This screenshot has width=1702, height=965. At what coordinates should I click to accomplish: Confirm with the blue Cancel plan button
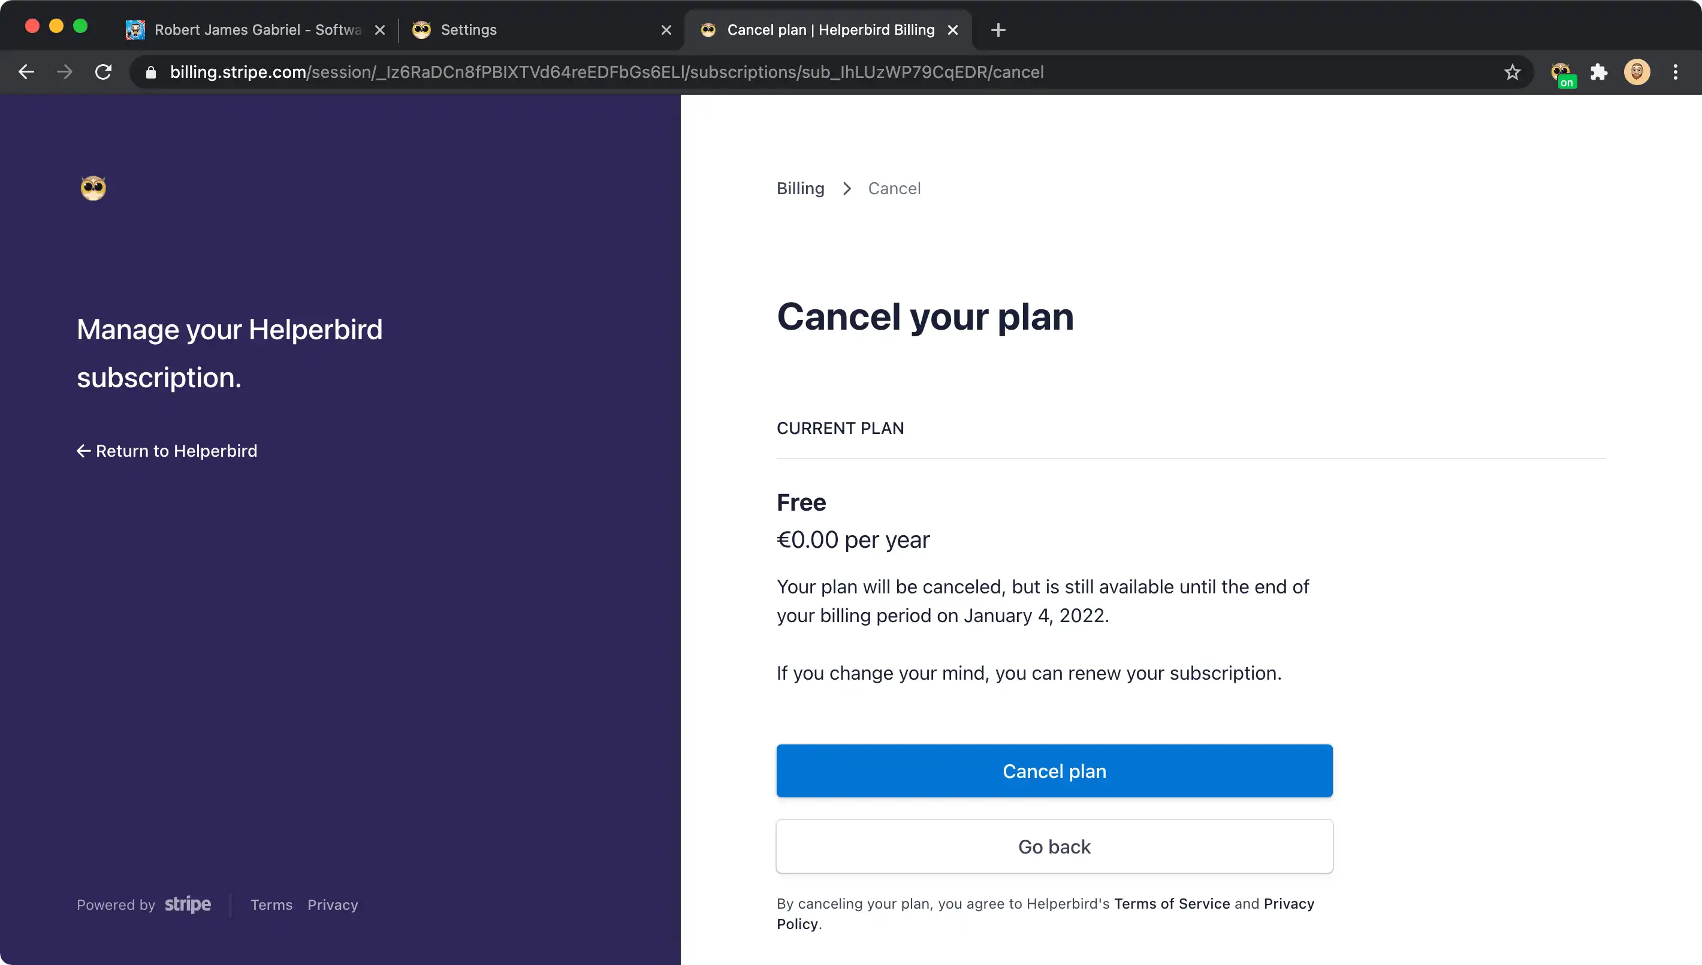1054,771
